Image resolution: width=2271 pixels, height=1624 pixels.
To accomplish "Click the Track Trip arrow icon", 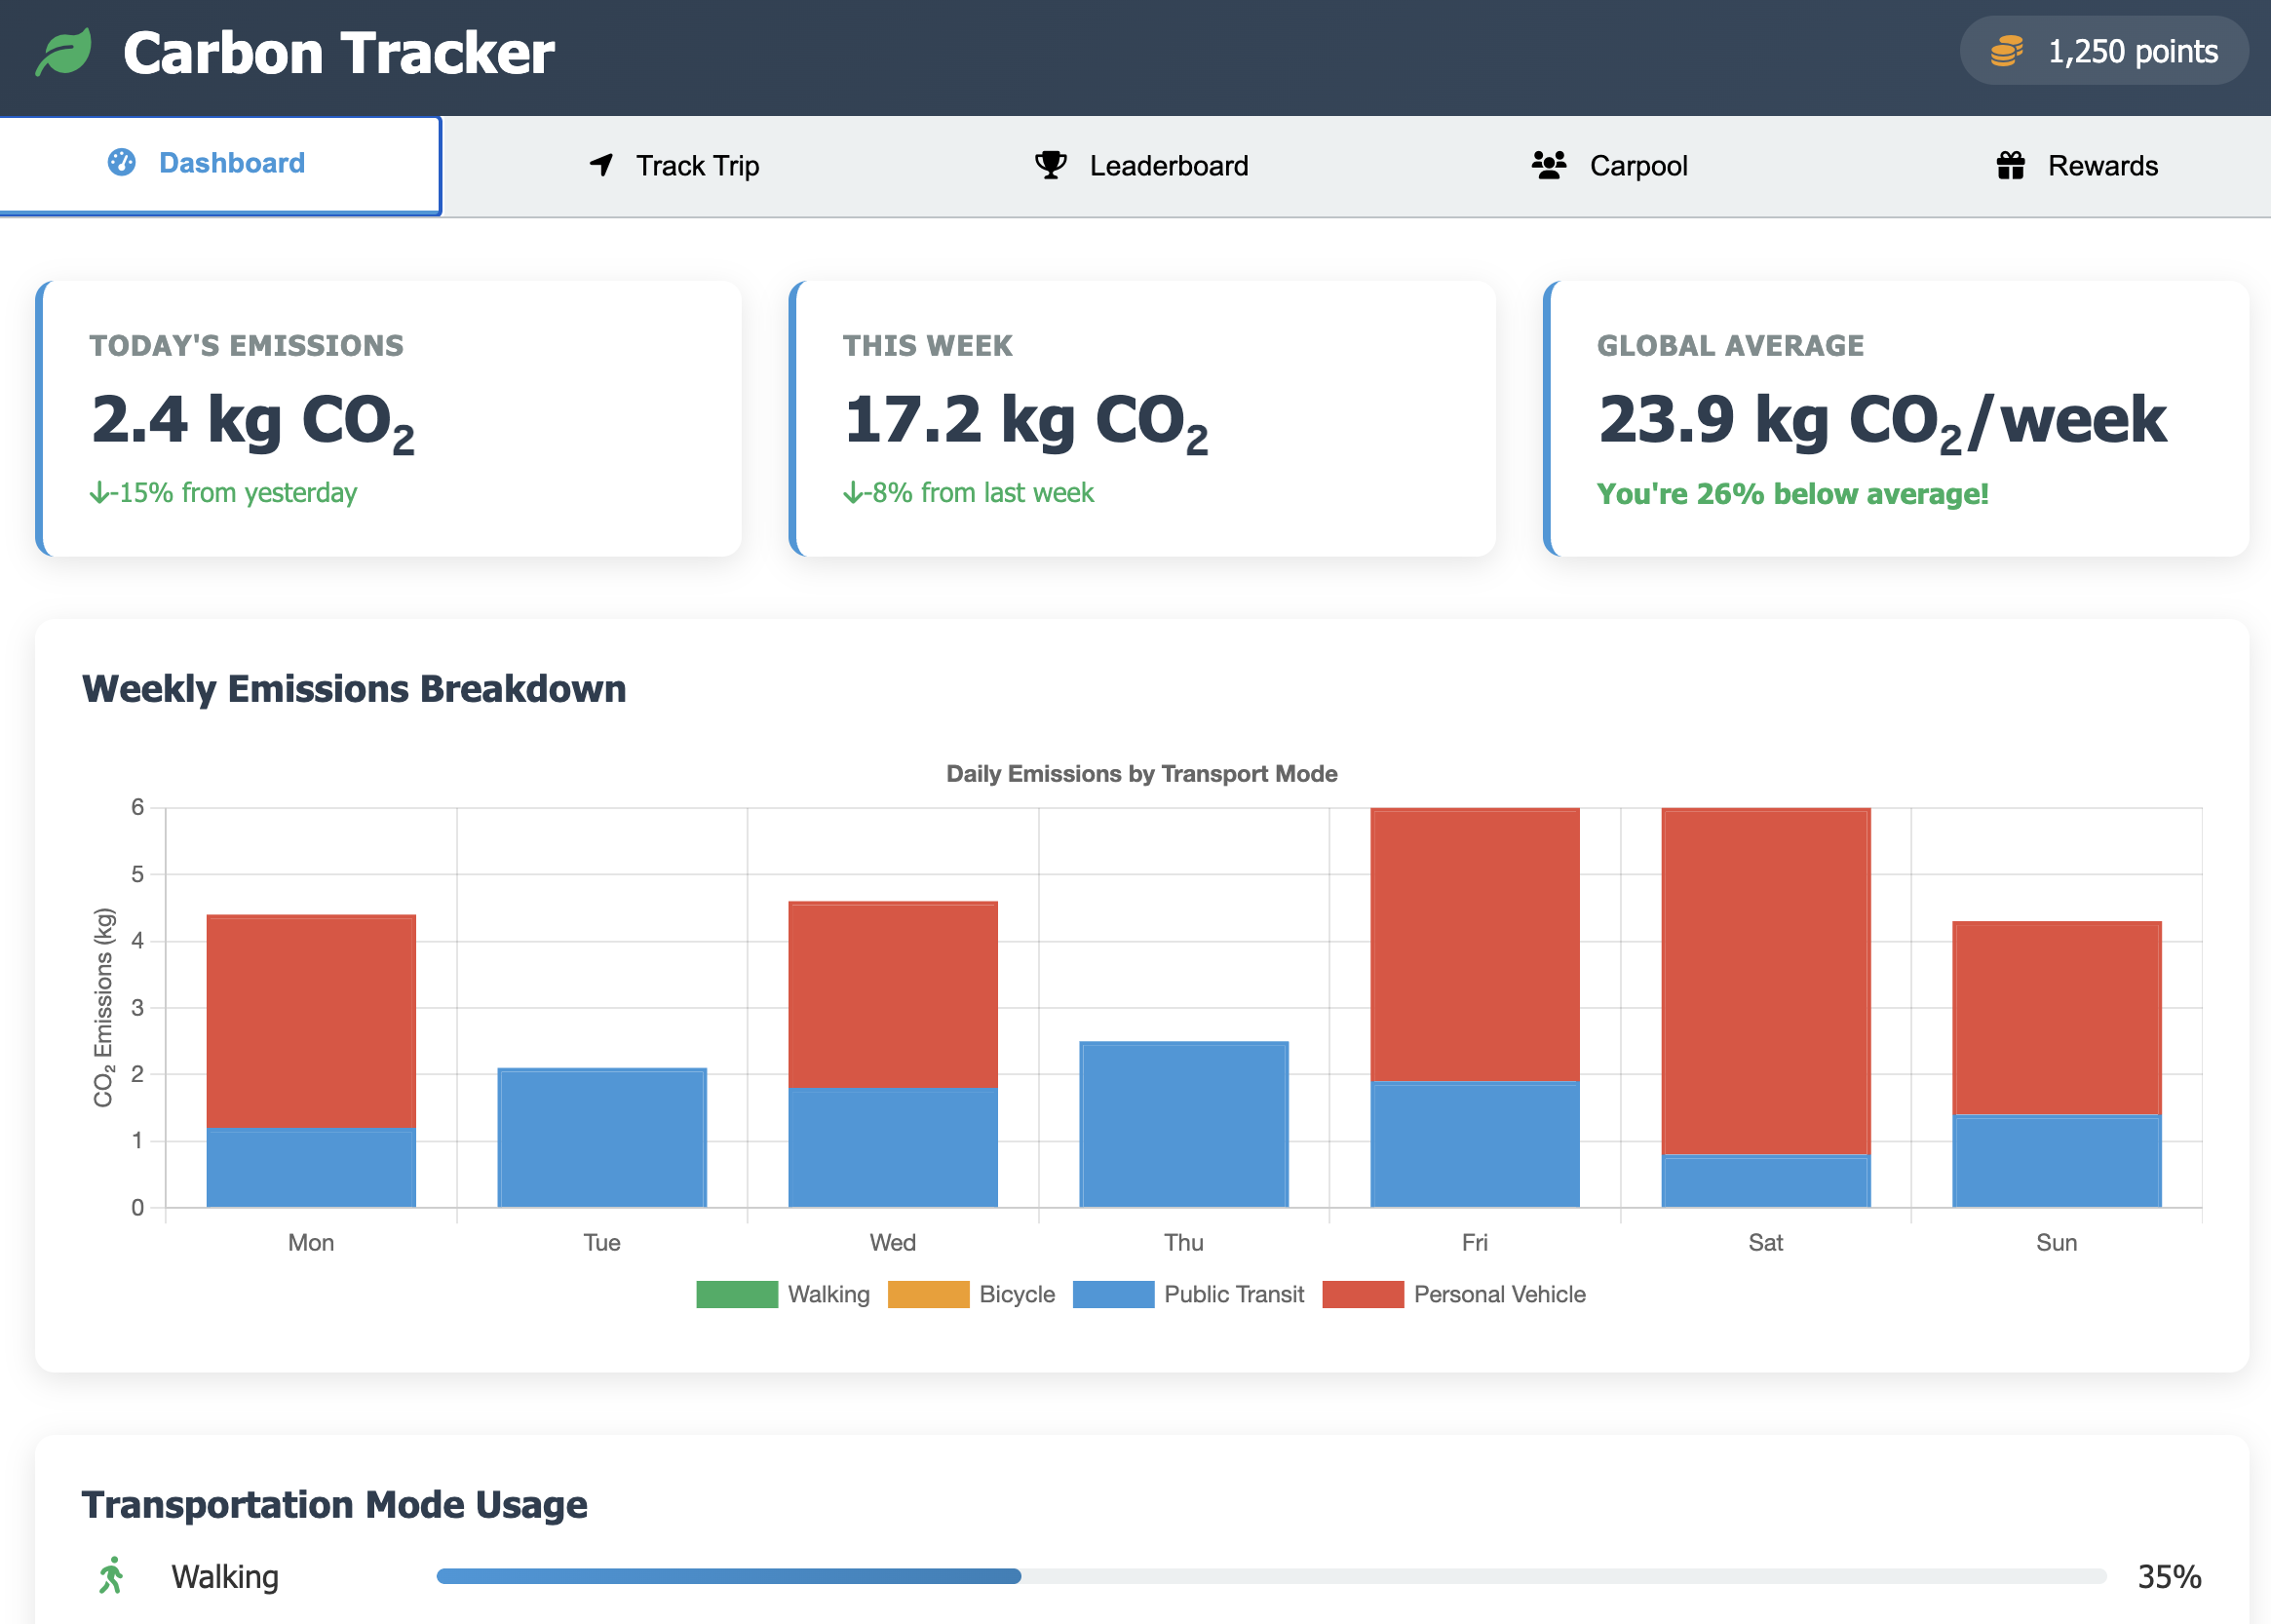I will (601, 165).
